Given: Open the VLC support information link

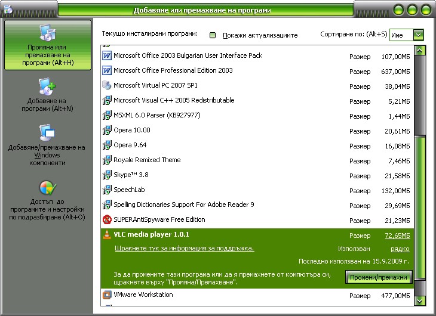Looking at the screenshot, I should click(185, 248).
